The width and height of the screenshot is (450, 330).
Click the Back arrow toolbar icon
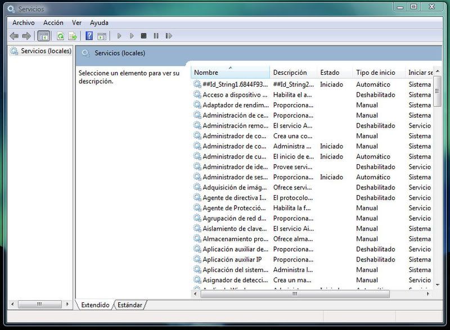click(x=14, y=36)
